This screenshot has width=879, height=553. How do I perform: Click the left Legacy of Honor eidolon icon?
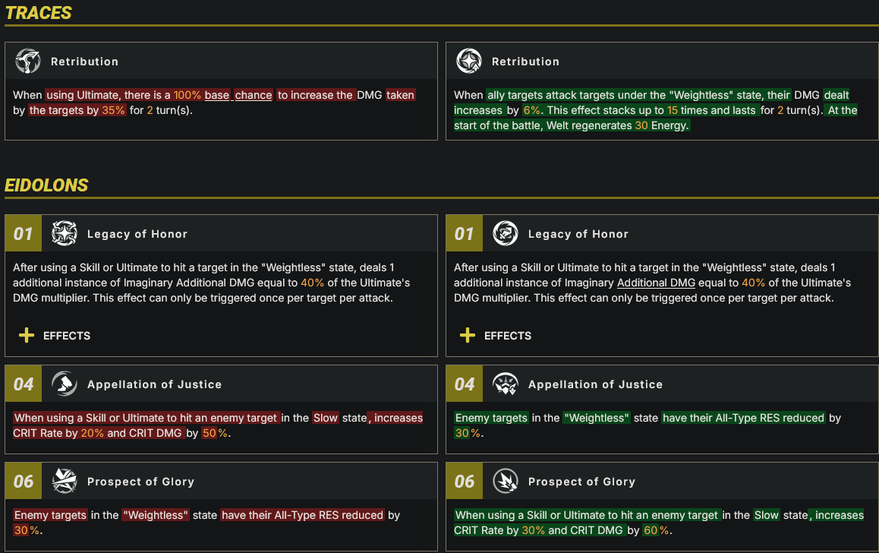point(65,233)
